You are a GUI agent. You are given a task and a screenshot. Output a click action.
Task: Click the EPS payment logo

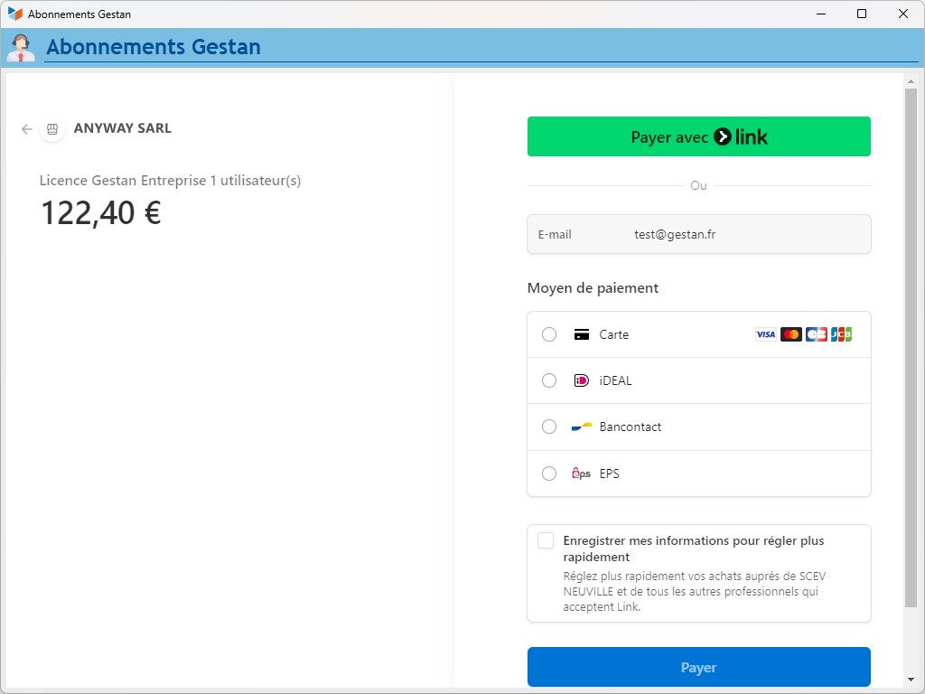point(582,474)
